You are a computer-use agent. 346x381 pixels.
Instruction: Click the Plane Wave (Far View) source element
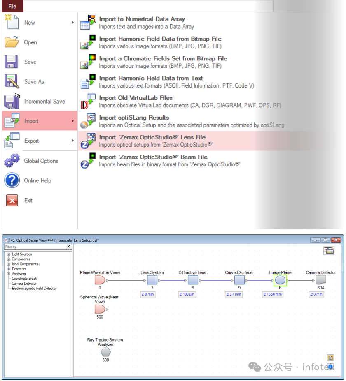coord(100,280)
